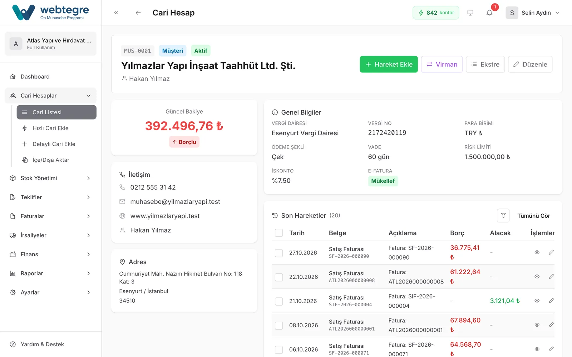Check the row dated 08.10.2026

(279, 326)
